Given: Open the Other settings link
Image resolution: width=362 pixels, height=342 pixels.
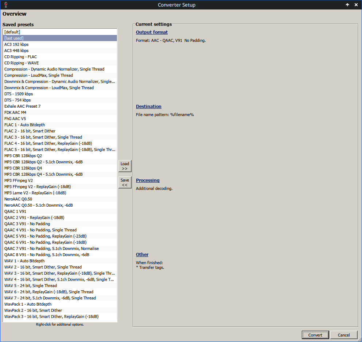Looking at the screenshot, I should point(142,254).
